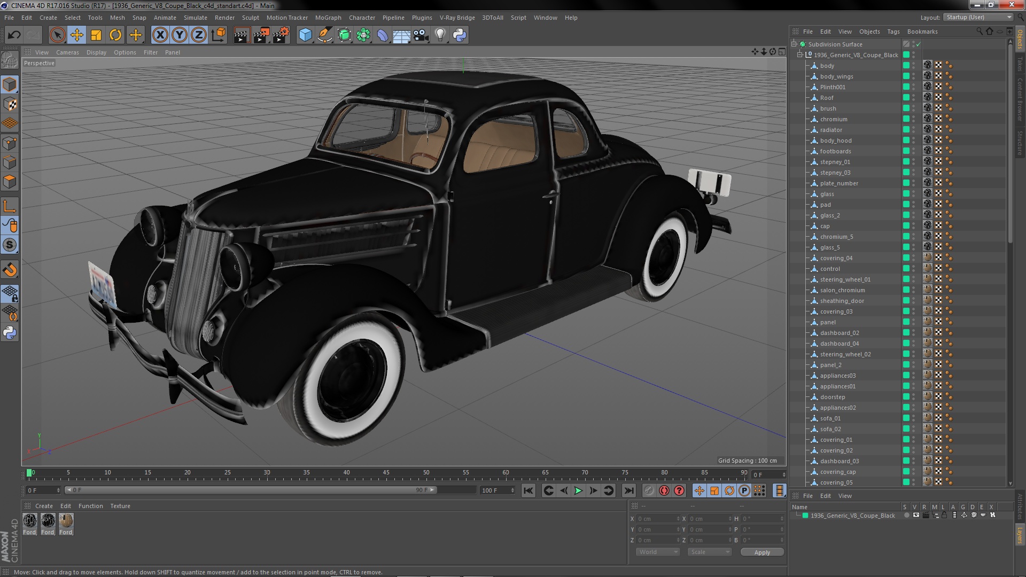Select the steering_wheel_01 object
The width and height of the screenshot is (1026, 577).
point(845,279)
